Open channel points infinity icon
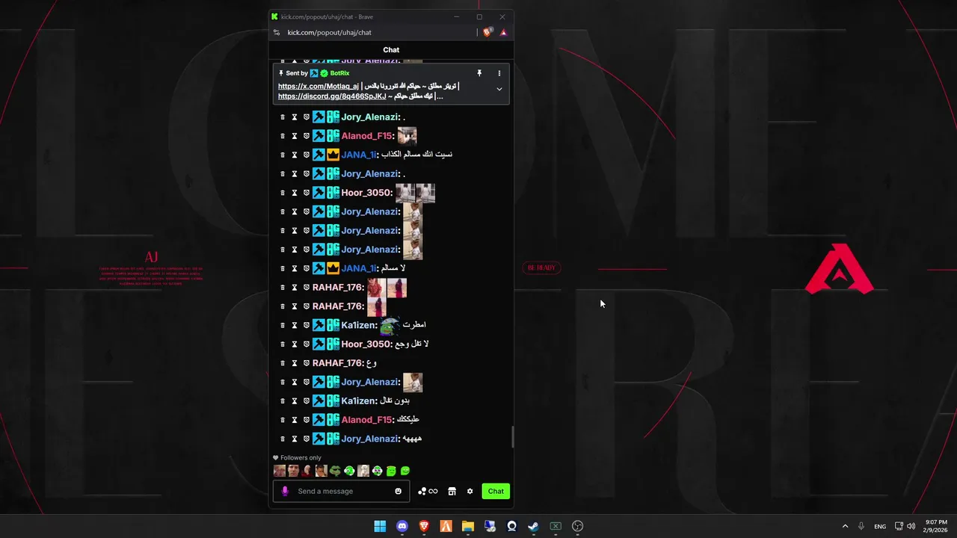The width and height of the screenshot is (957, 538). [x=428, y=491]
